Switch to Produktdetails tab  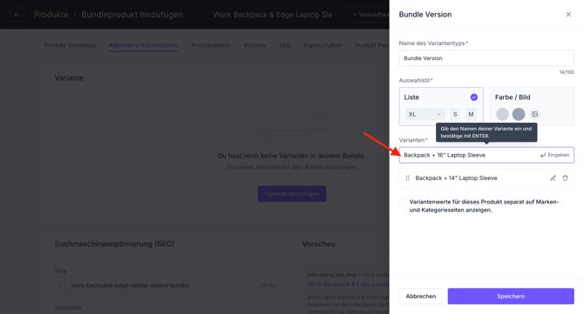(211, 45)
